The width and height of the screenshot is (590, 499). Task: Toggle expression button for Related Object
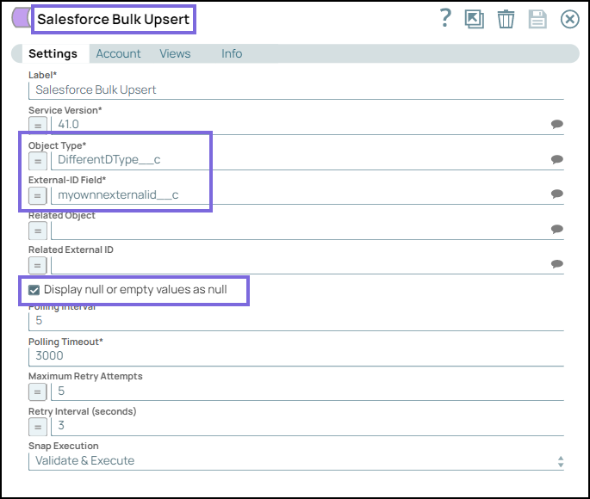[38, 231]
